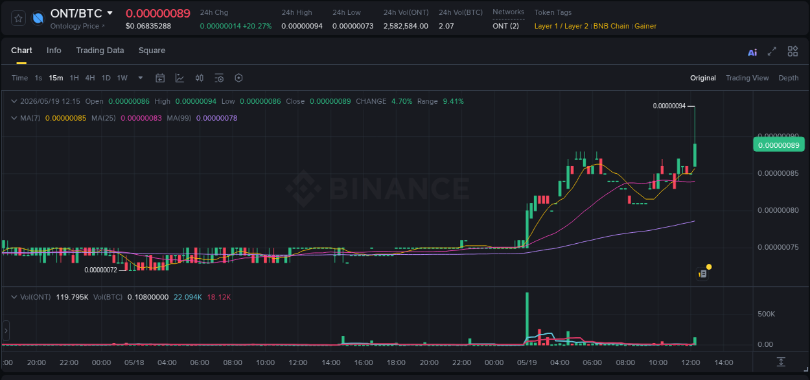This screenshot has width=810, height=380.
Task: Click the Layer 1 / Layer 2 token tag
Action: tap(561, 26)
